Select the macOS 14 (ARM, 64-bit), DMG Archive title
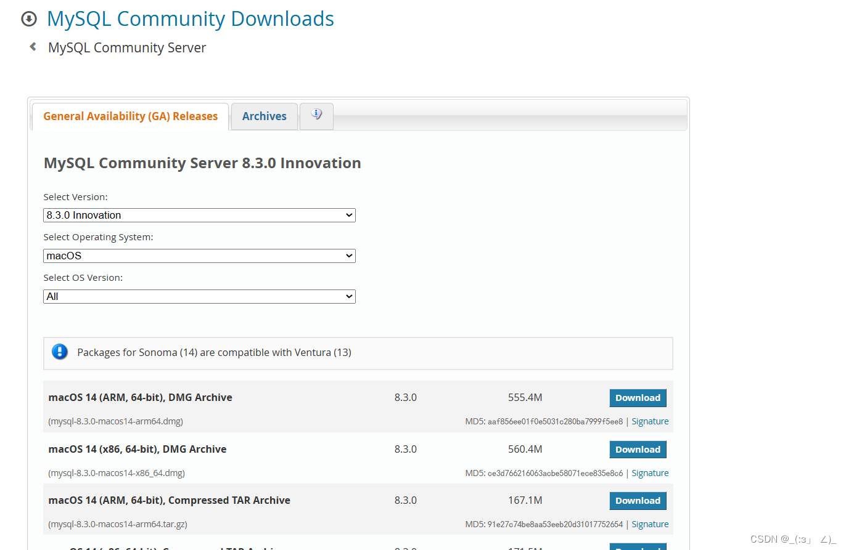The height and width of the screenshot is (550, 846). tap(140, 397)
